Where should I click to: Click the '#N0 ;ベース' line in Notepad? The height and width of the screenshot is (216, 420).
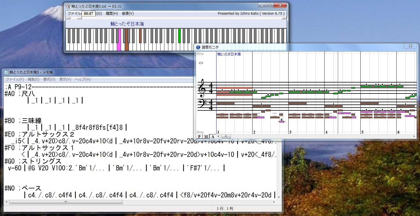point(23,188)
